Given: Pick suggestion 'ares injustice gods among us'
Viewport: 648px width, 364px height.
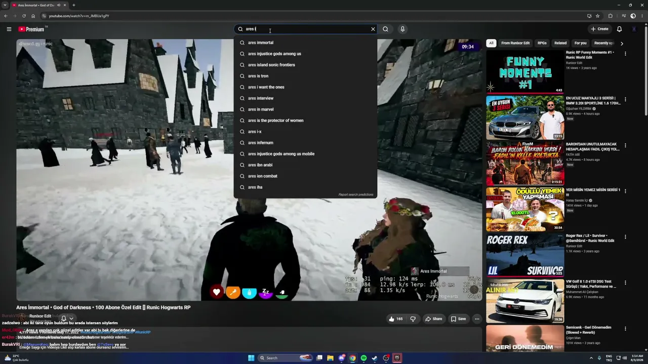Looking at the screenshot, I should pos(305,54).
